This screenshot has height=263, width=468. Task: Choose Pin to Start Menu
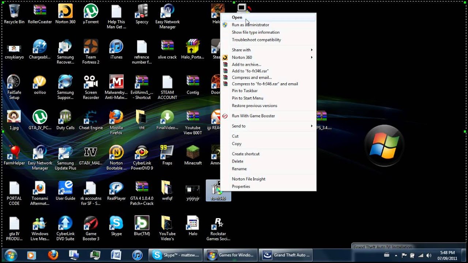269,98
